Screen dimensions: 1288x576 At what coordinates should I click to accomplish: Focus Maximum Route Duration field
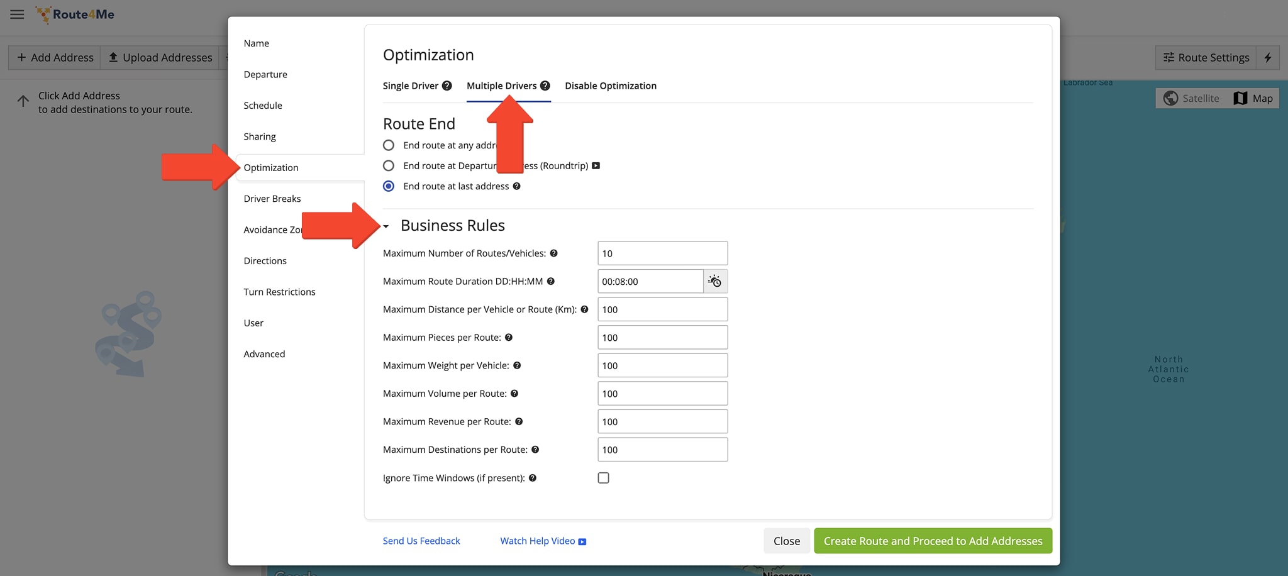[x=650, y=282]
